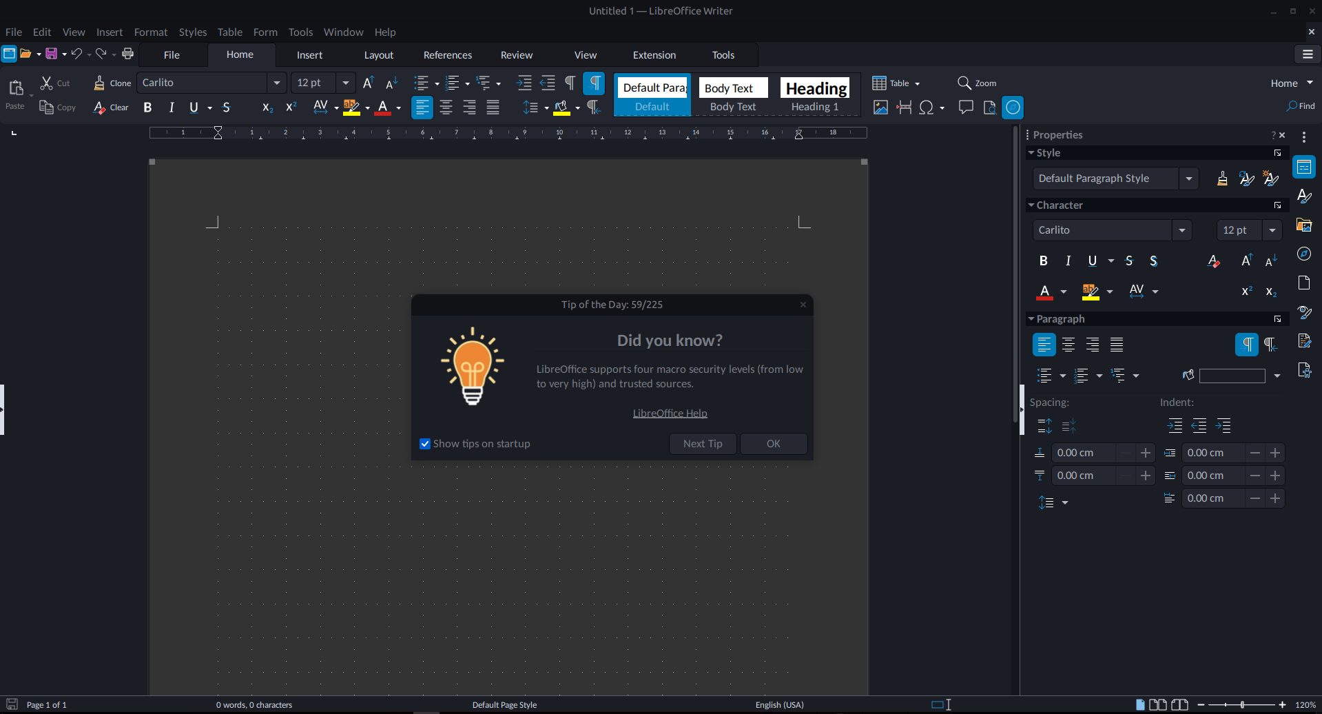Switch to the References ribbon tab
This screenshot has height=714, width=1322.
(447, 55)
